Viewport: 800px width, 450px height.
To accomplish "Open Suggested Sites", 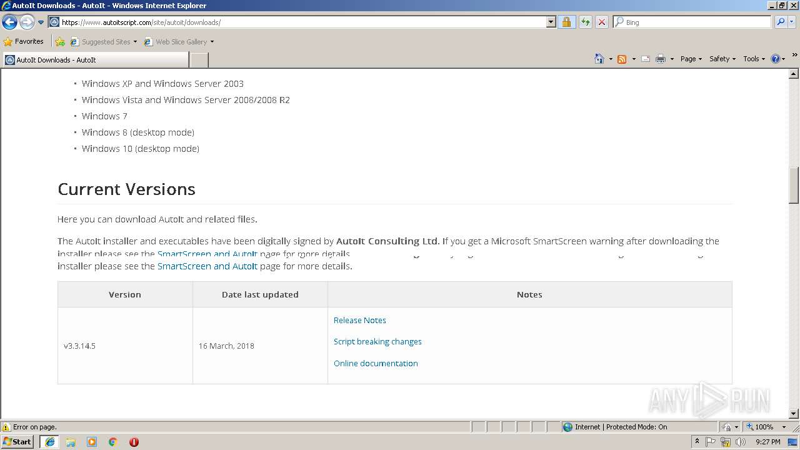I will [103, 42].
